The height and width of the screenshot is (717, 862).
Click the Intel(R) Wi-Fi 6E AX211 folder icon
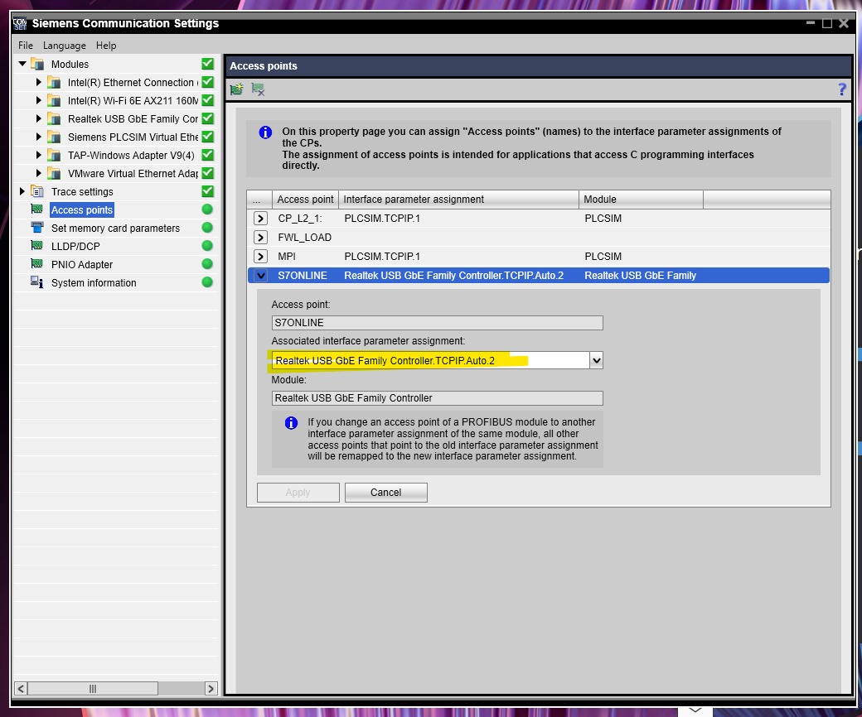(54, 100)
